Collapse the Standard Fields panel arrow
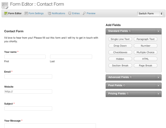The width and height of the screenshot is (166, 128). [x=159, y=31]
